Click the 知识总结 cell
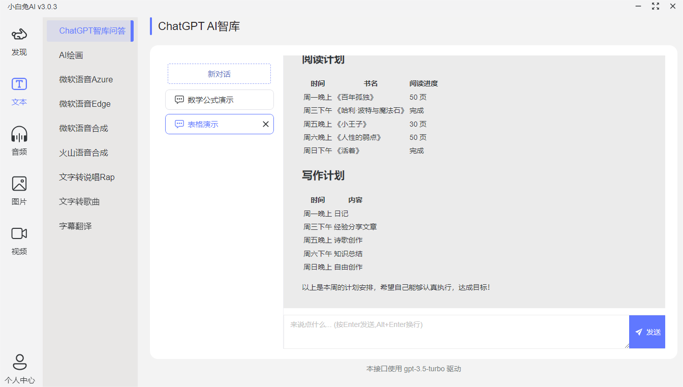683x387 pixels. (348, 254)
